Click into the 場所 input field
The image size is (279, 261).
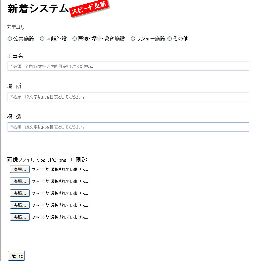128,97
